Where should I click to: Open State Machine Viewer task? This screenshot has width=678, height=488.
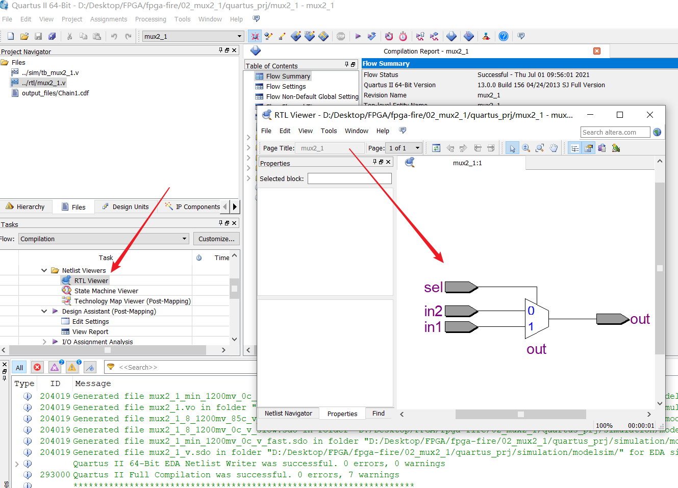pyautogui.click(x=106, y=291)
